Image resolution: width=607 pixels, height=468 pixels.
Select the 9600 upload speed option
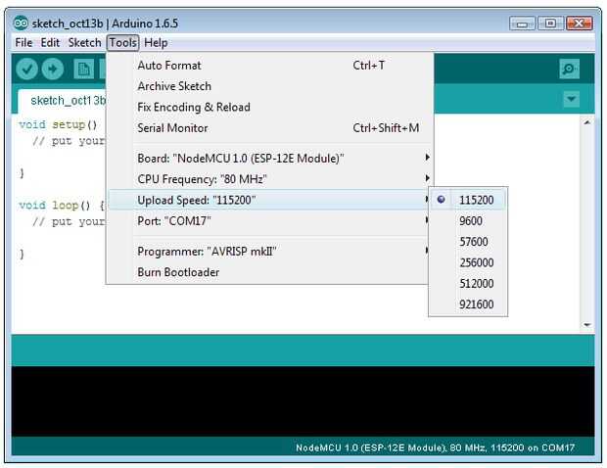pyautogui.click(x=468, y=221)
